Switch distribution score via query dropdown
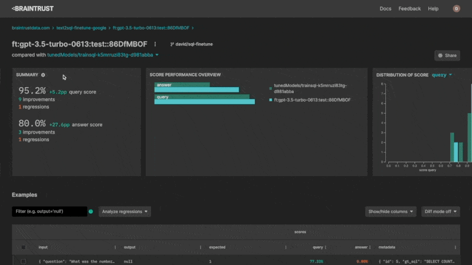472x265 pixels. pyautogui.click(x=442, y=75)
